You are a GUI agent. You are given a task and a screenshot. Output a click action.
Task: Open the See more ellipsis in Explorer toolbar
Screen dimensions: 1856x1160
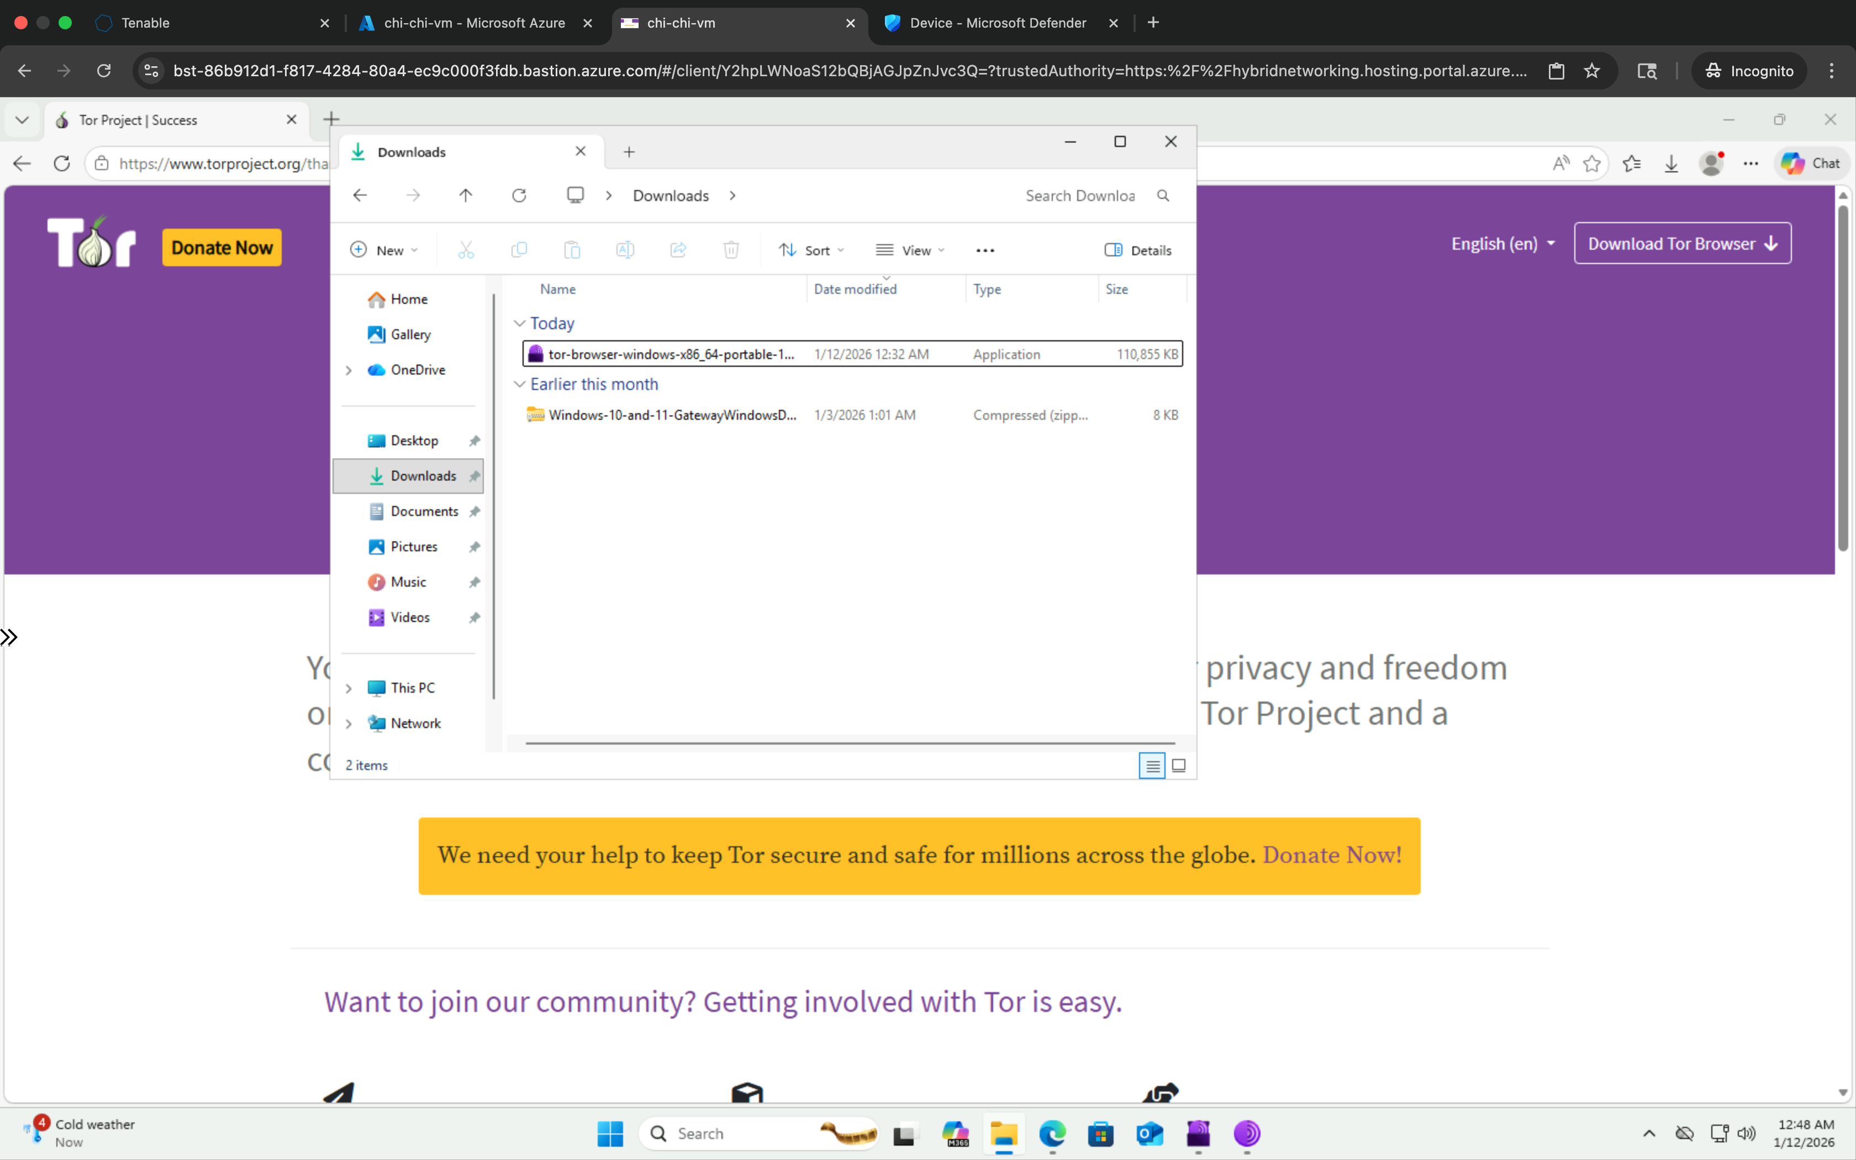[985, 250]
